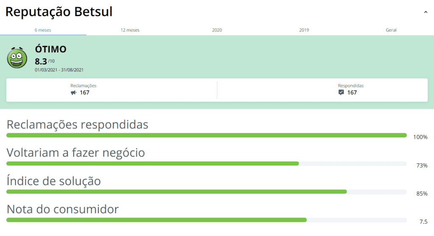Click the 8.3 score value

(x=41, y=61)
